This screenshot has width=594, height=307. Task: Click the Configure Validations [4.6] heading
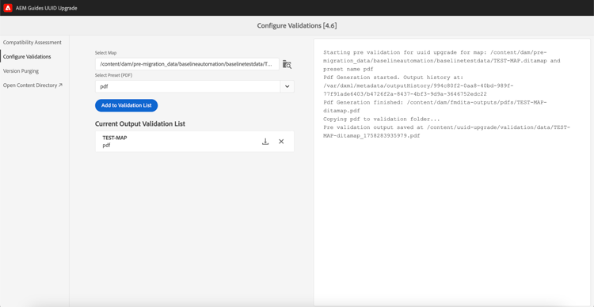(297, 26)
